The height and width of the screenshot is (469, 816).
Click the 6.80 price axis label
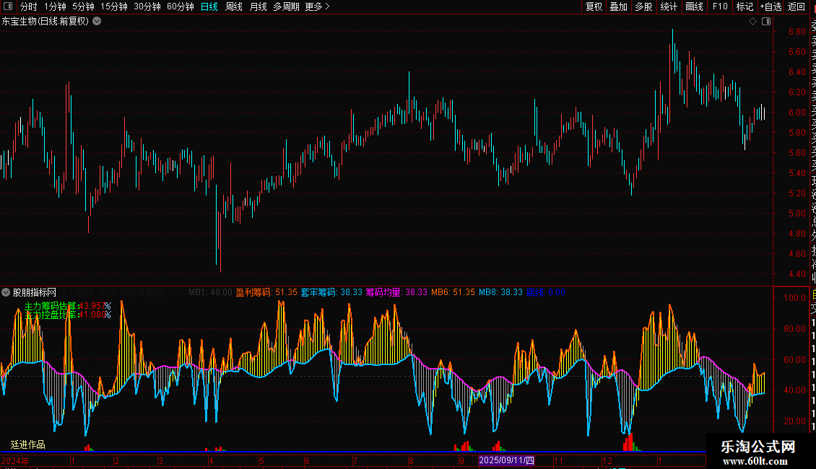click(797, 31)
